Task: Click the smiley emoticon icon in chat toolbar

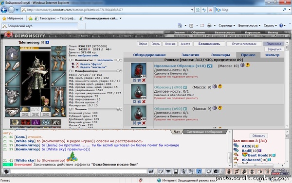Action: tap(209, 171)
